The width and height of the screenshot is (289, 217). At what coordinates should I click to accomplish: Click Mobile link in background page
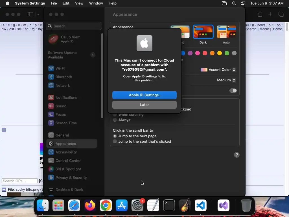click(x=264, y=29)
